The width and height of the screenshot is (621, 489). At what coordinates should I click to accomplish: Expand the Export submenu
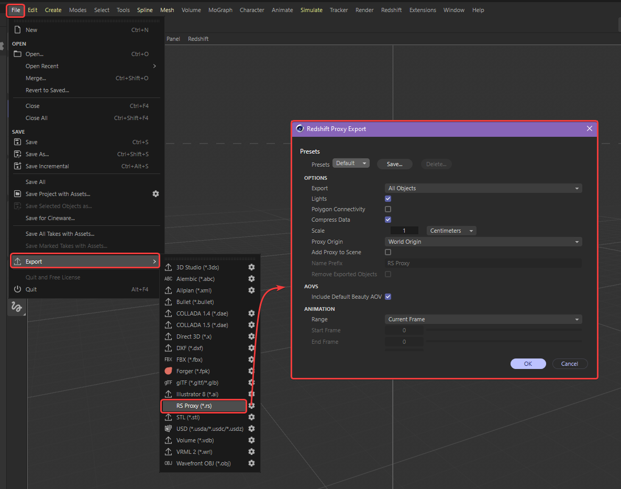point(85,262)
